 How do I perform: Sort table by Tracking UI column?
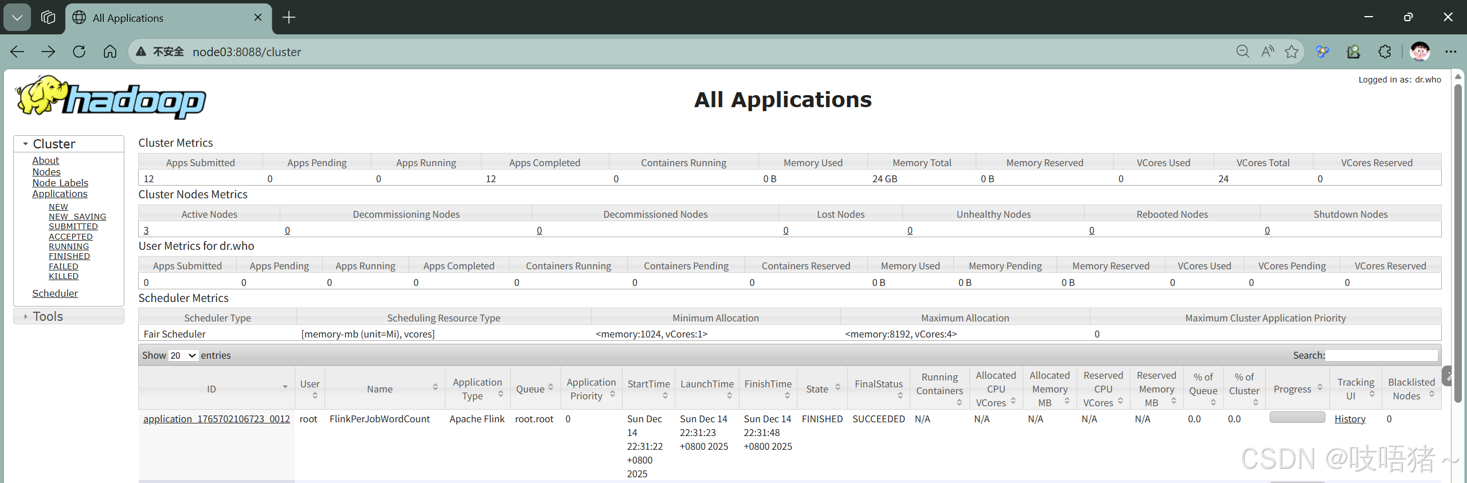(1372, 395)
